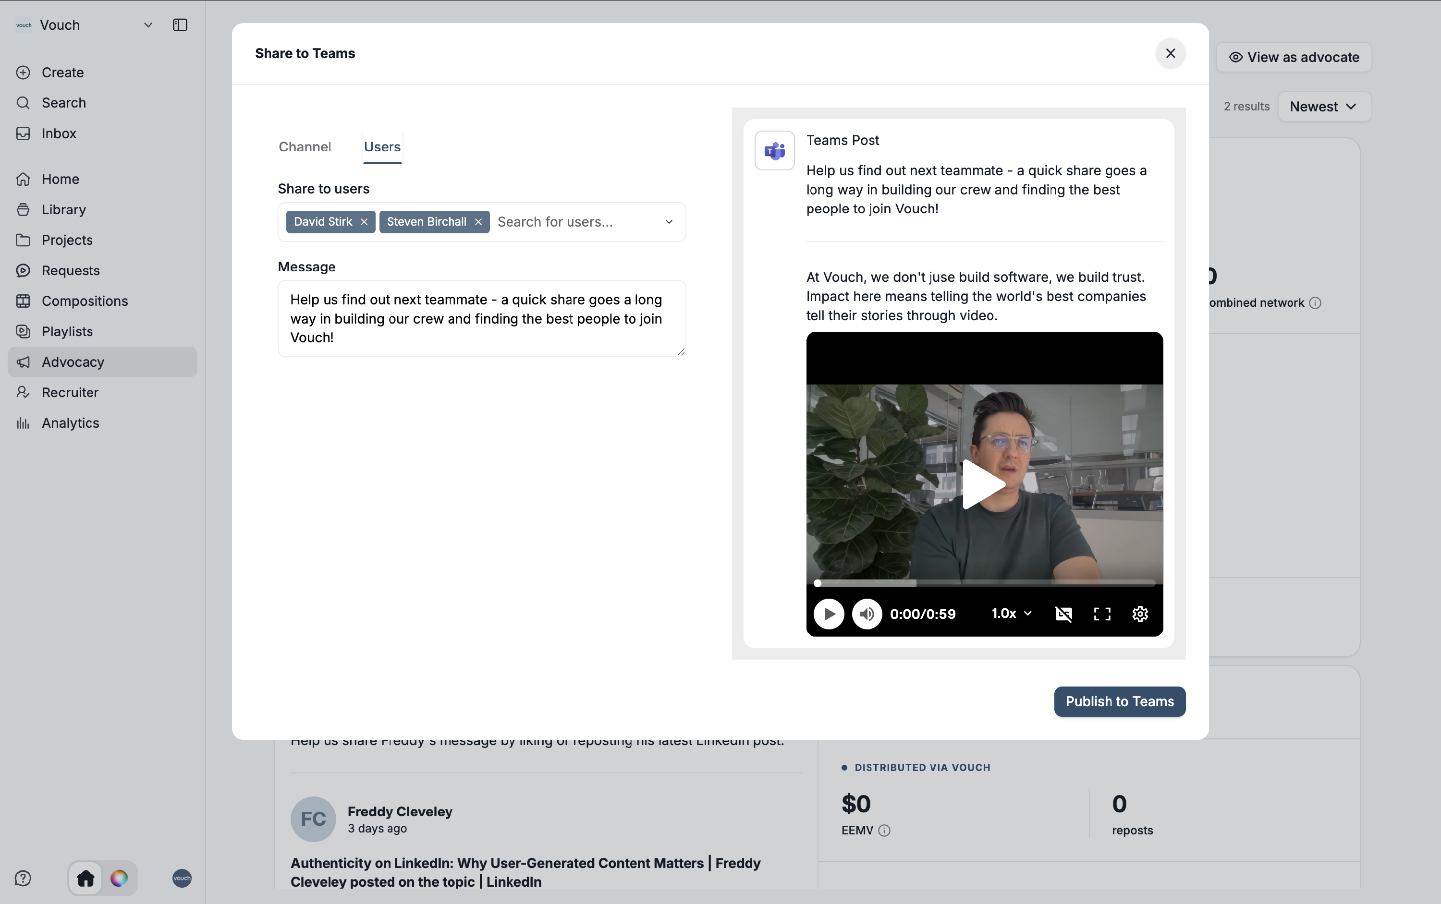Screen dimensions: 1441x904
Task: Click into the Message text area
Action: click(481, 319)
